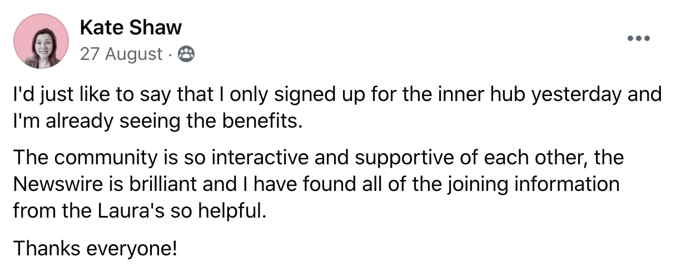Open the post via the 27 August timestamp

tap(122, 54)
